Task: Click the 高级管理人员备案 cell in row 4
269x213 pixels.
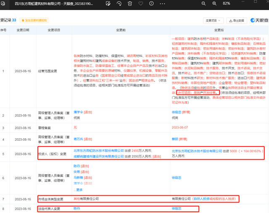Action: point(54,139)
